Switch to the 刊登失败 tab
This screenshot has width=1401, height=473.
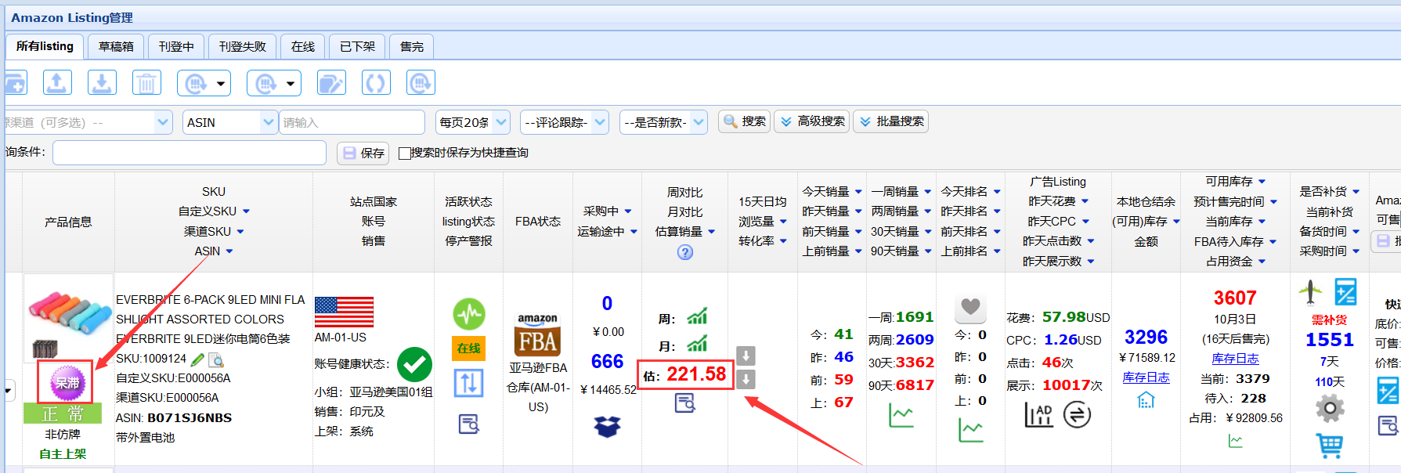[x=243, y=47]
